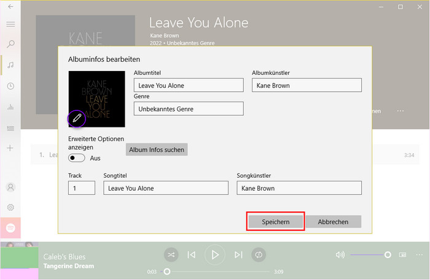
Task: Click the Tangerine Dream artist name
Action: coord(69,266)
